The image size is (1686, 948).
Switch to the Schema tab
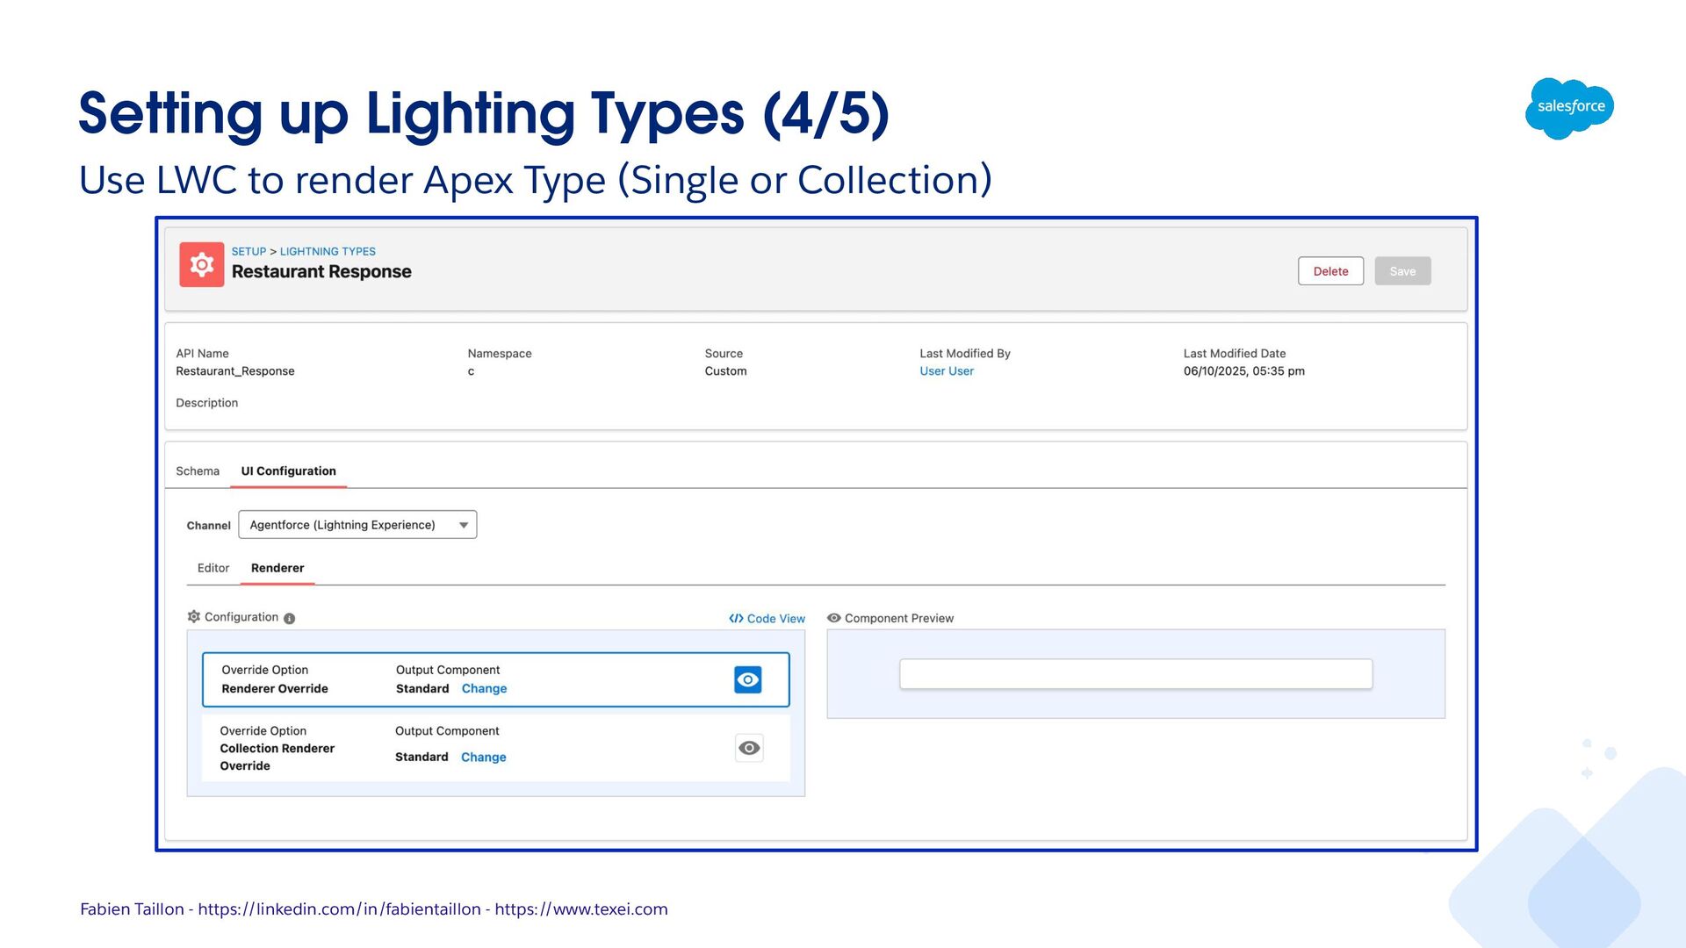pyautogui.click(x=197, y=471)
